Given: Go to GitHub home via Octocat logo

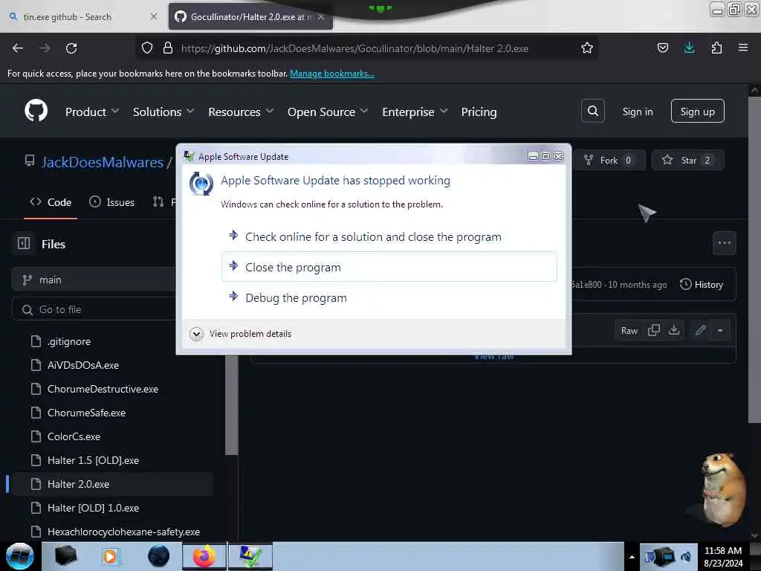Looking at the screenshot, I should tap(36, 112).
